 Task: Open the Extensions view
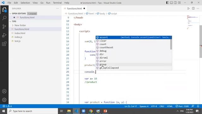(4, 44)
